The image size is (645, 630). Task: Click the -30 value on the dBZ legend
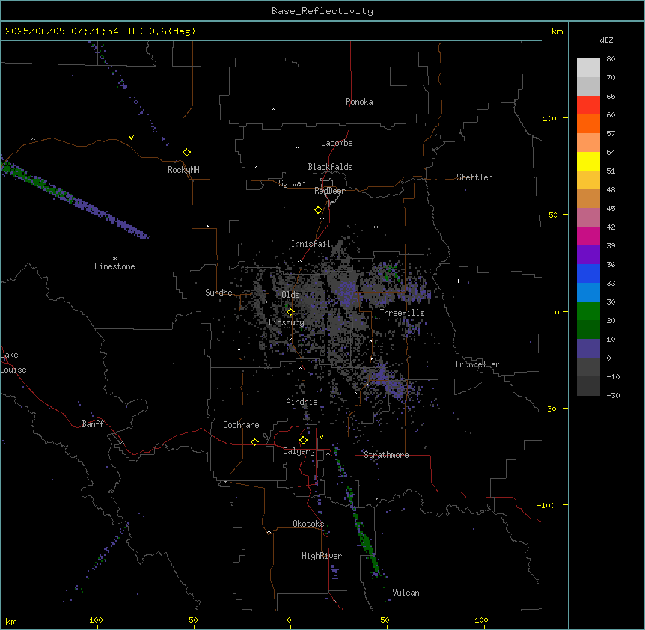(613, 396)
